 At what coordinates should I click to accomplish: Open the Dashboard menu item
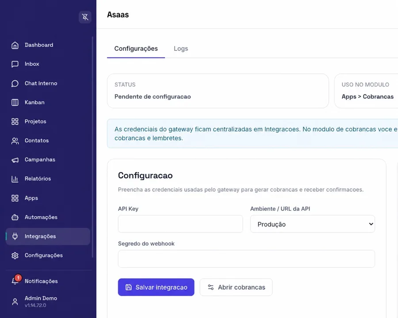coord(48,45)
